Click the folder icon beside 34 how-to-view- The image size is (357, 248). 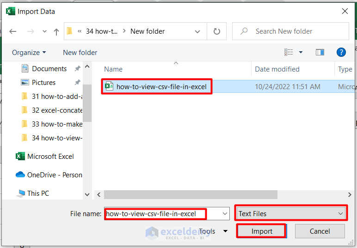pyautogui.click(x=25, y=138)
